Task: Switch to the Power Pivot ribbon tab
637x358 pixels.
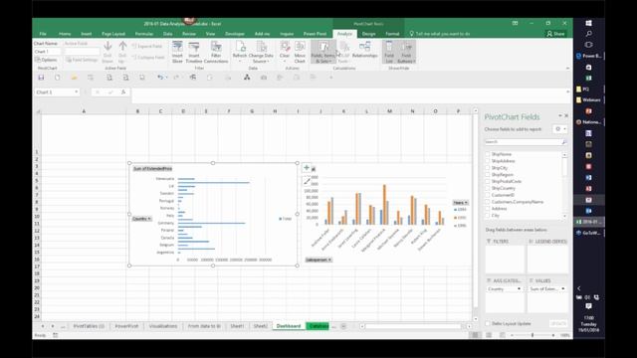Action: (x=315, y=34)
